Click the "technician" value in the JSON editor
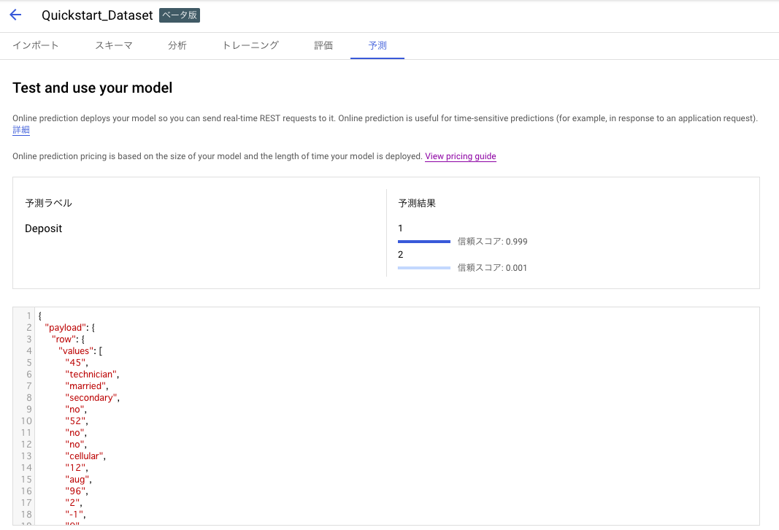Viewport: 779px width, 530px height. pos(91,374)
